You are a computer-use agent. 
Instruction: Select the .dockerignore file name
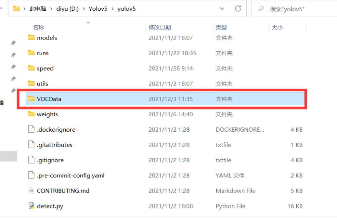[x=56, y=130]
